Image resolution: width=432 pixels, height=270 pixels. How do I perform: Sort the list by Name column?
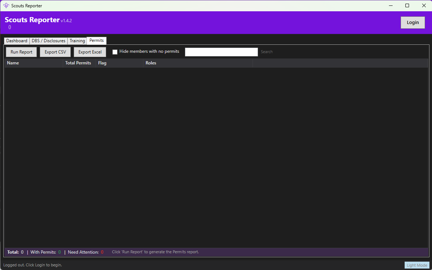(x=13, y=63)
